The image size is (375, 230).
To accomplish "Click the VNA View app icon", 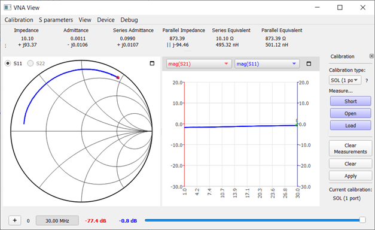I will 7,7.
